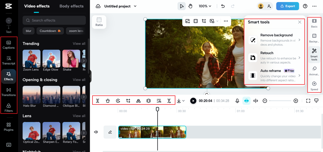323x152 pixels.
Task: Click the Search effects field
Action: tap(54, 20)
